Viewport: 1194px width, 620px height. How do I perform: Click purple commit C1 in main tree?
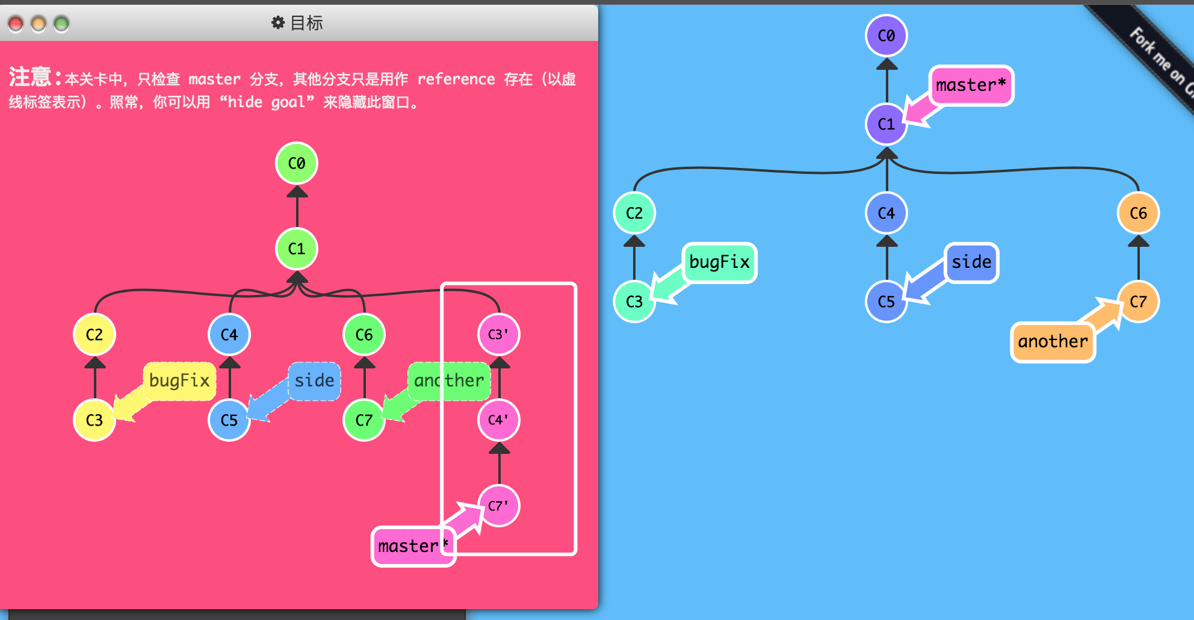(886, 124)
